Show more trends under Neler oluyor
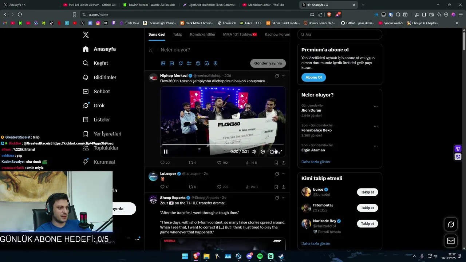The image size is (466, 262). coord(316,162)
